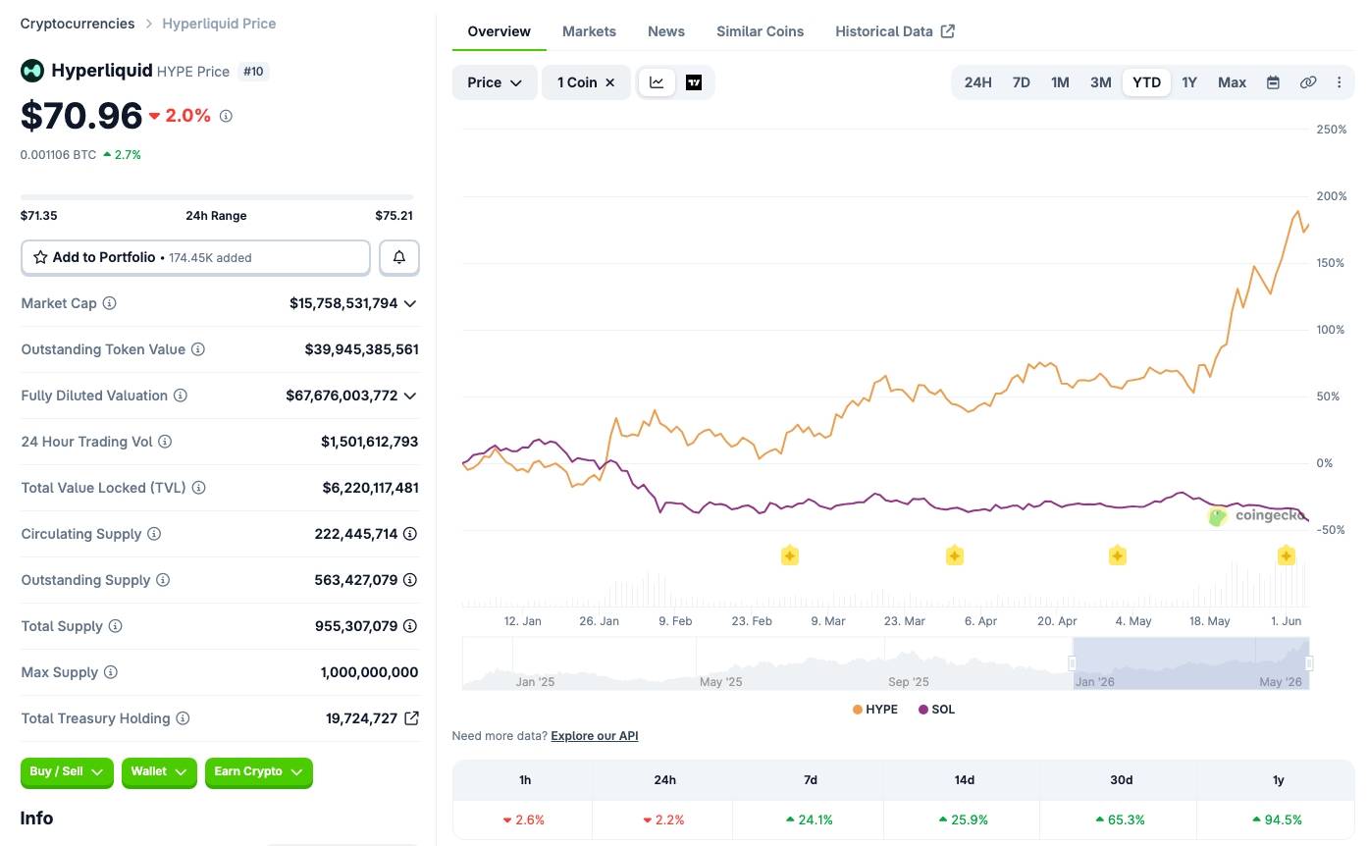The height and width of the screenshot is (846, 1368).
Task: Expand the Fully Diluted Valuation details
Action: pos(410,396)
